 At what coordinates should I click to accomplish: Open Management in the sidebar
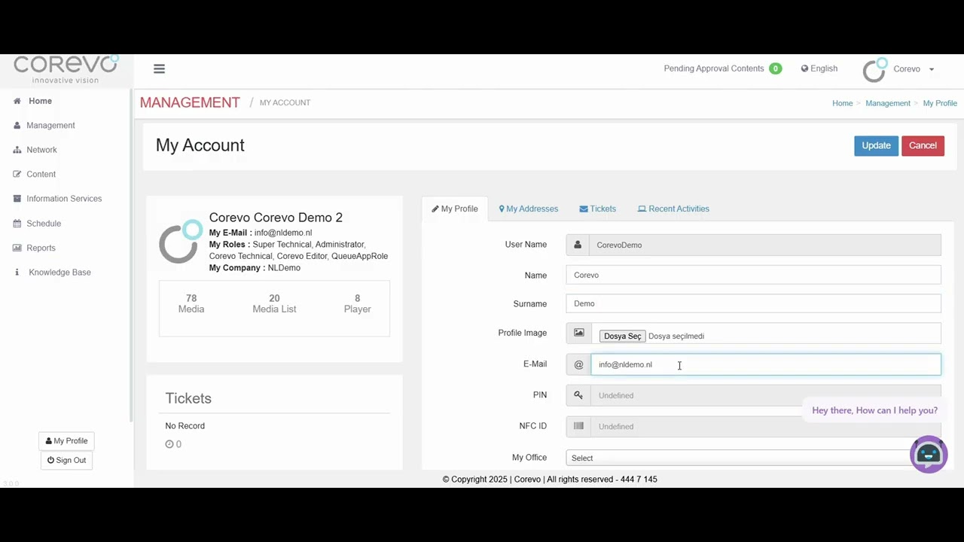click(x=50, y=126)
